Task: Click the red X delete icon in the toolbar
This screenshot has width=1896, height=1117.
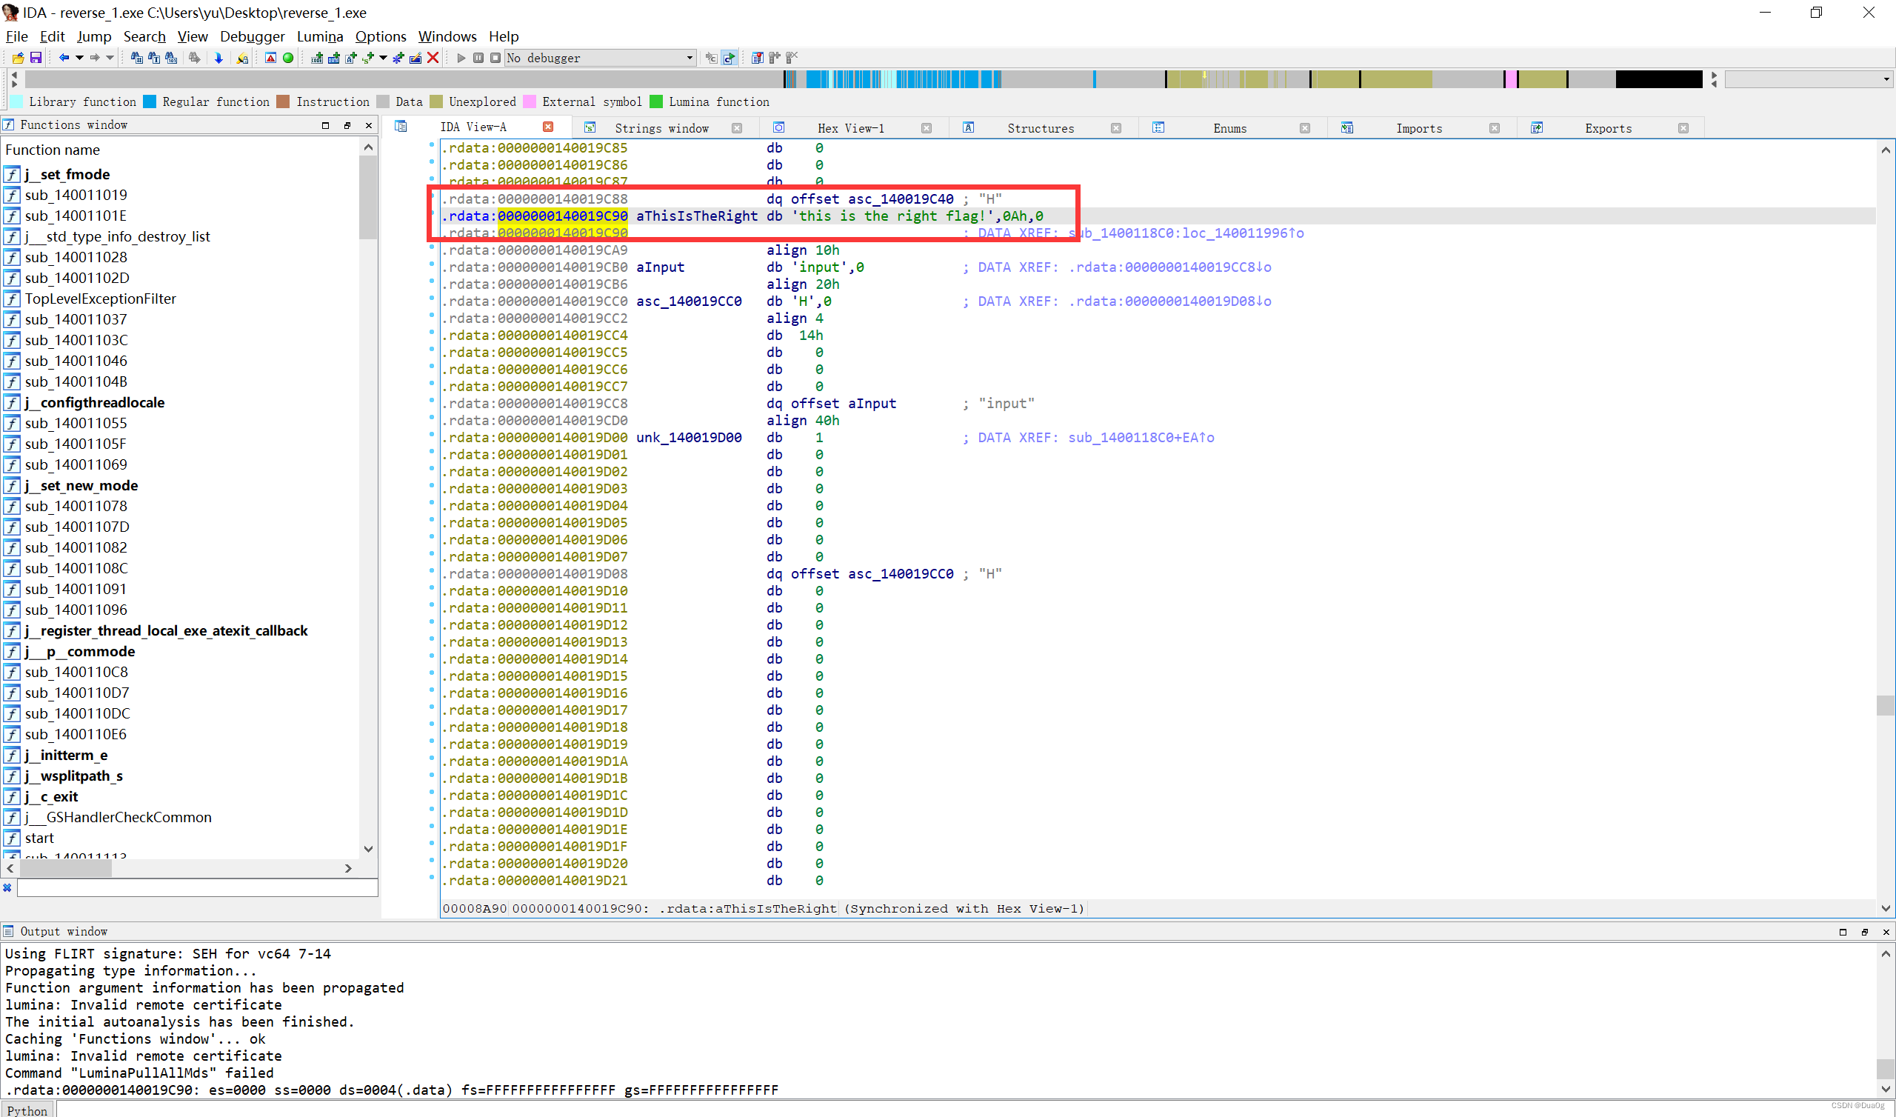Action: (433, 58)
